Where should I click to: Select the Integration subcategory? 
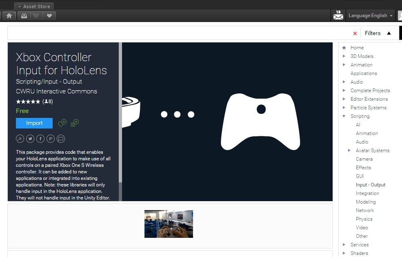click(367, 193)
